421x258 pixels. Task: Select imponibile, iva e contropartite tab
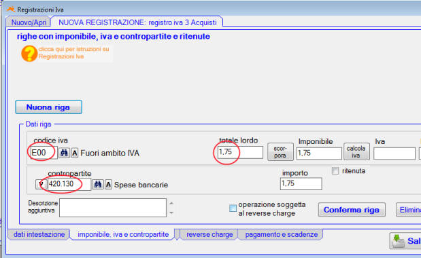[x=123, y=234]
